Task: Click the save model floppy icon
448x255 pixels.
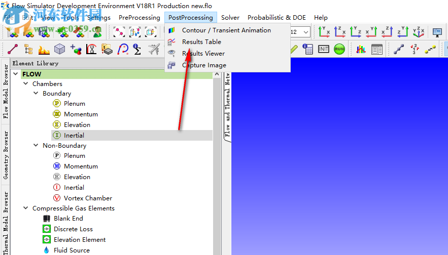Action: coord(44,32)
